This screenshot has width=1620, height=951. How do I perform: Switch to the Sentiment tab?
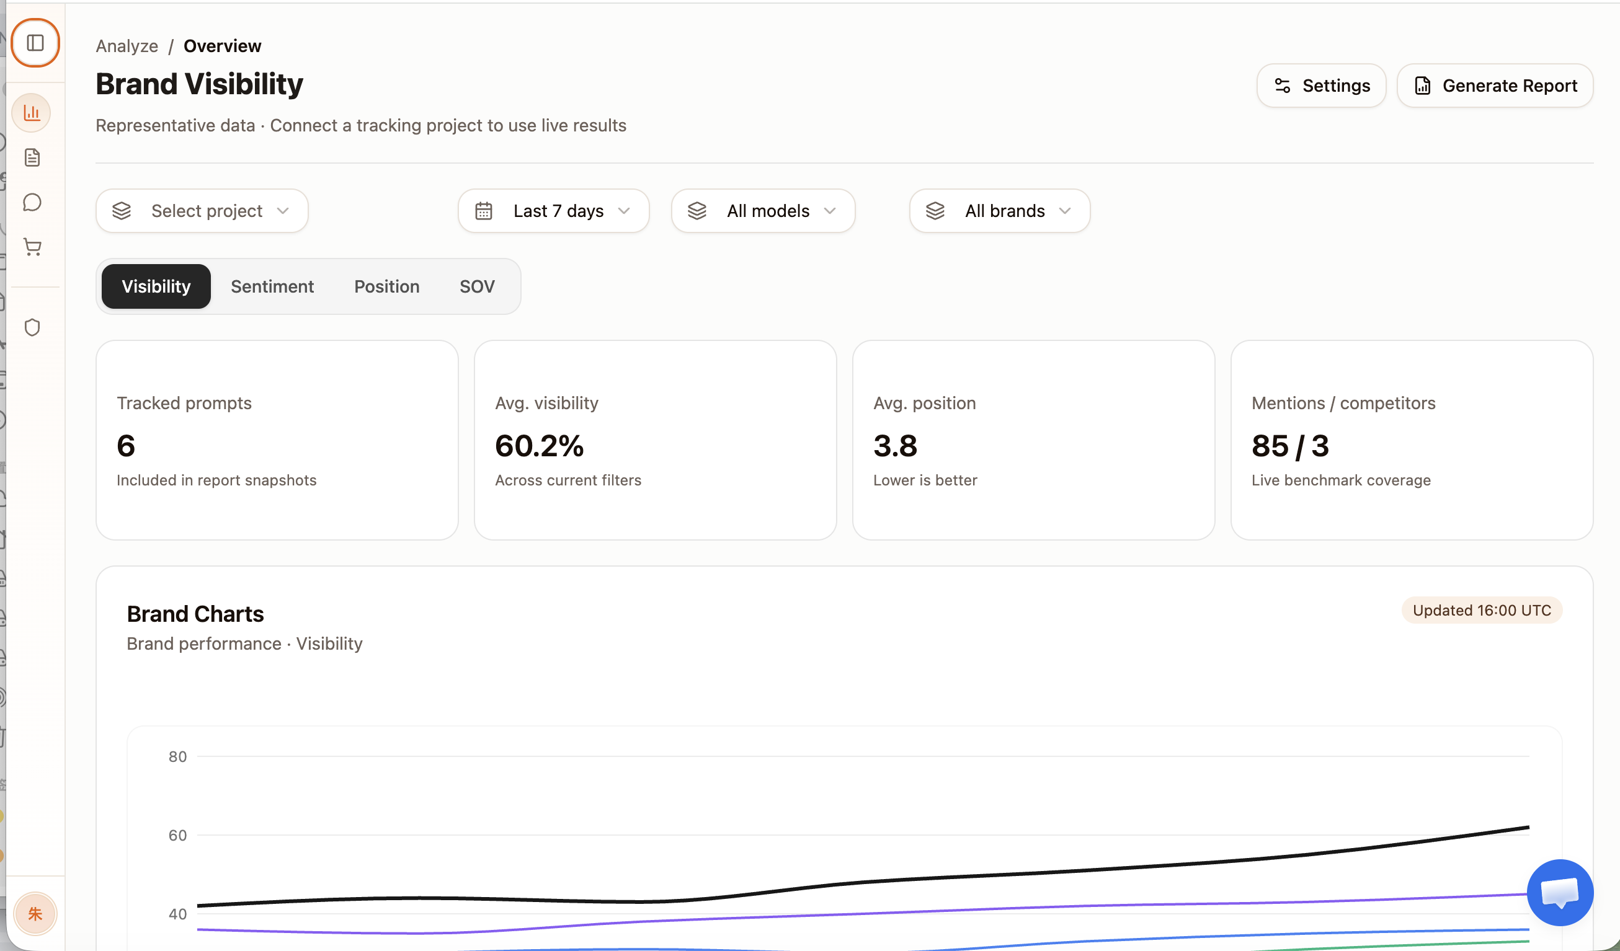272,286
